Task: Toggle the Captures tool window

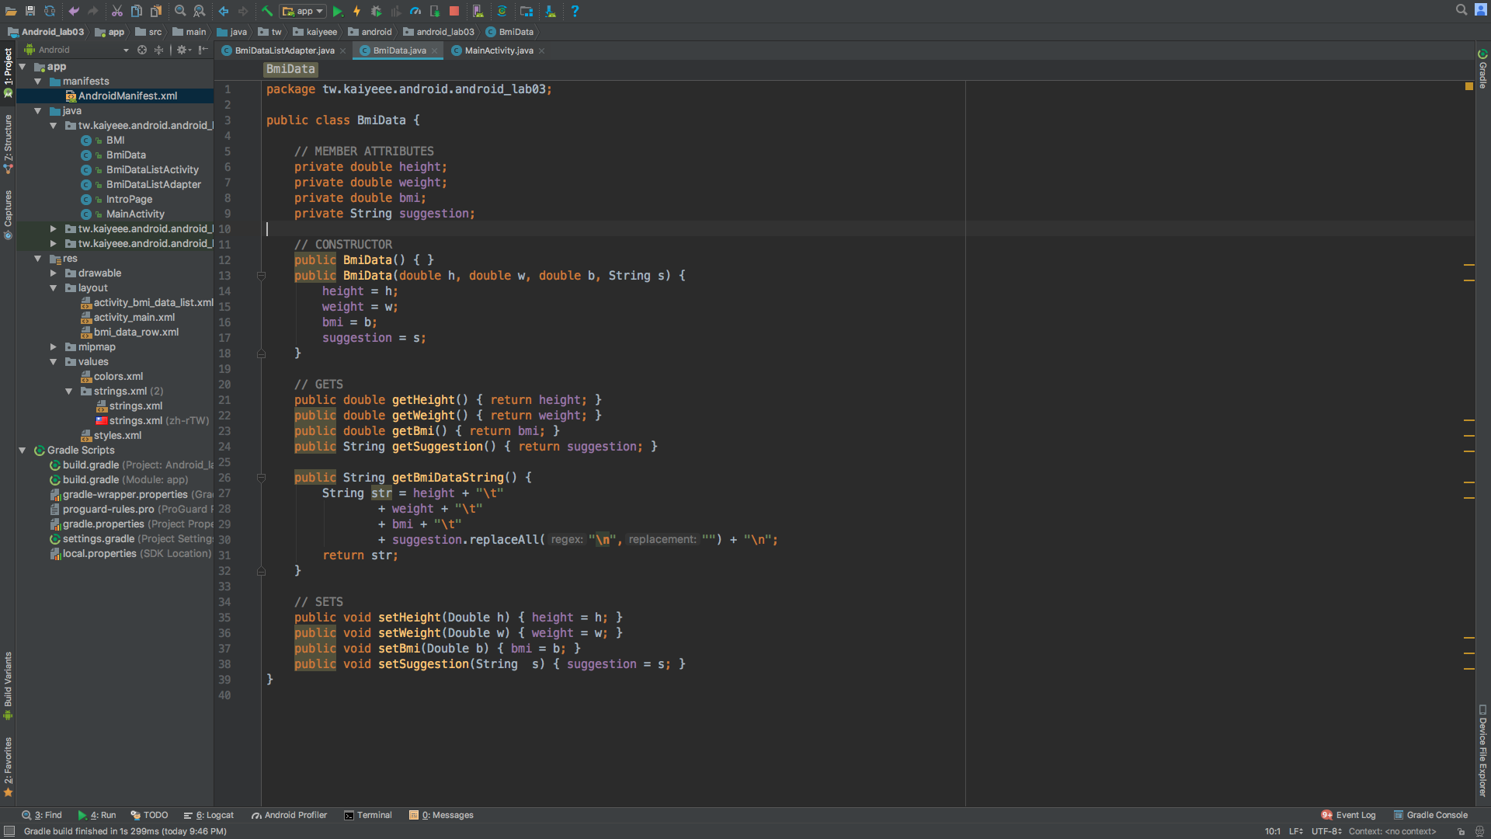Action: pos(8,214)
